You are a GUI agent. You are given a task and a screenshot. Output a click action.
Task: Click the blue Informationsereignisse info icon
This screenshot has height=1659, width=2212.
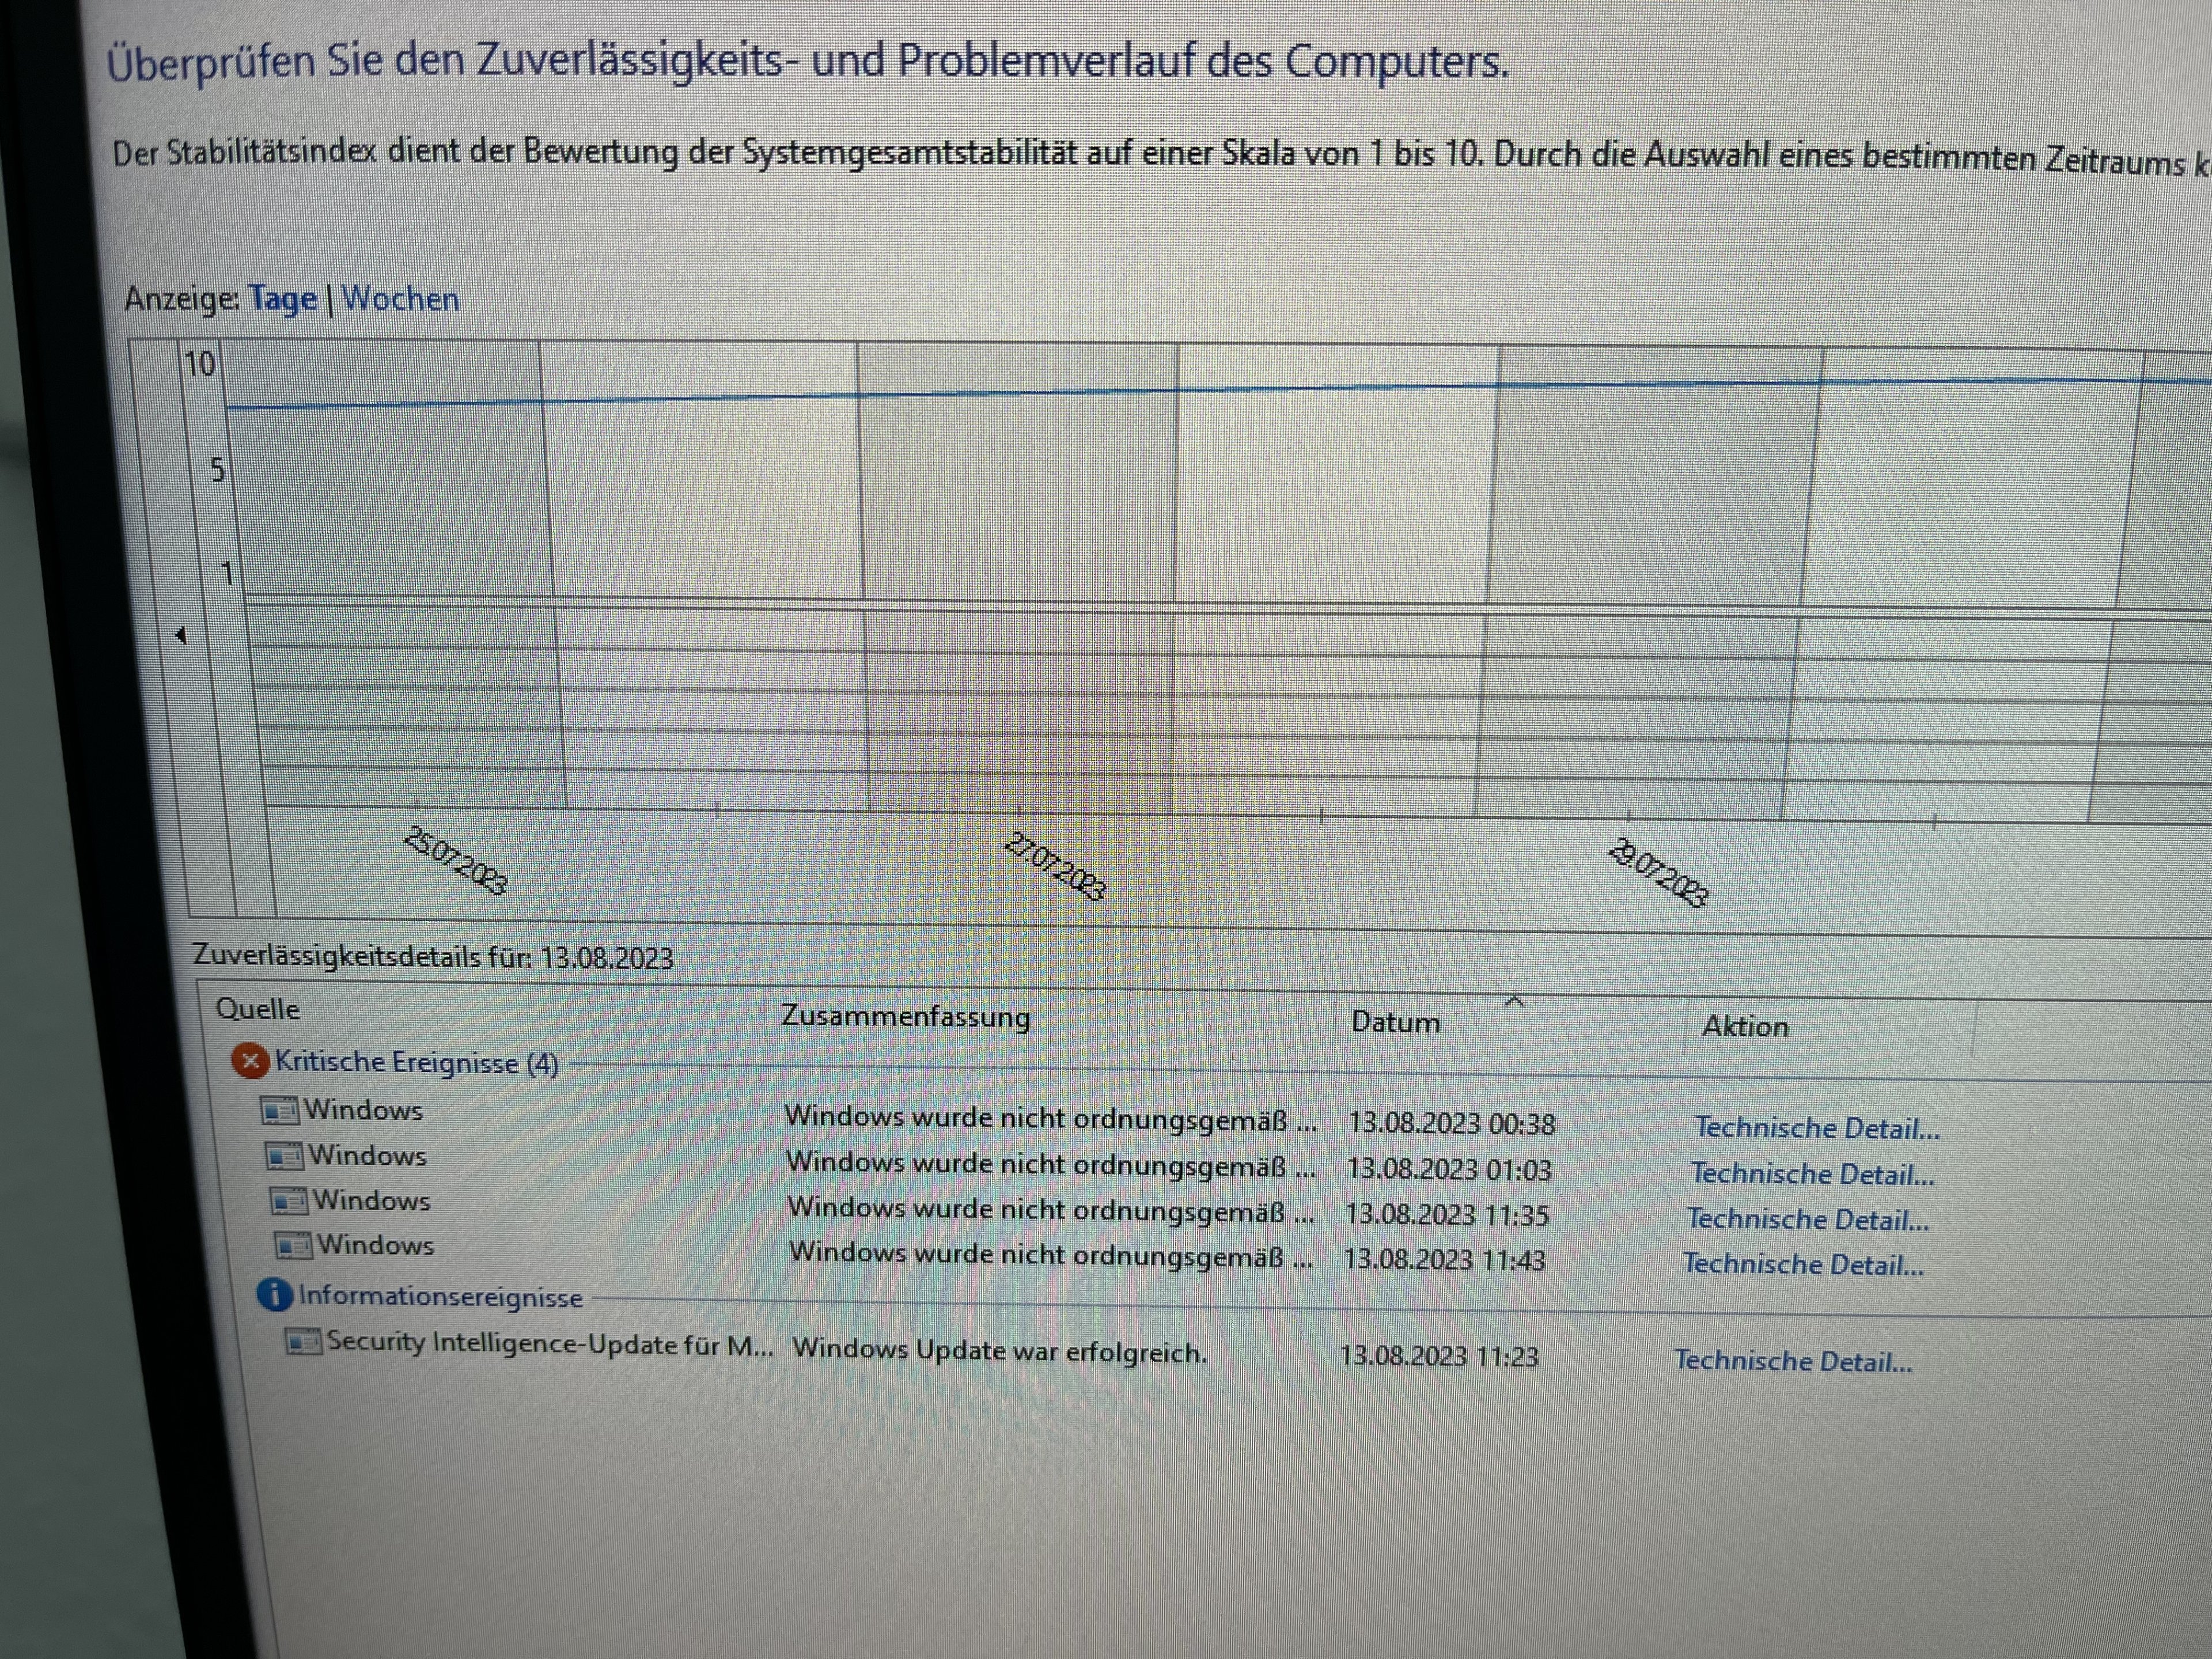pos(274,1295)
